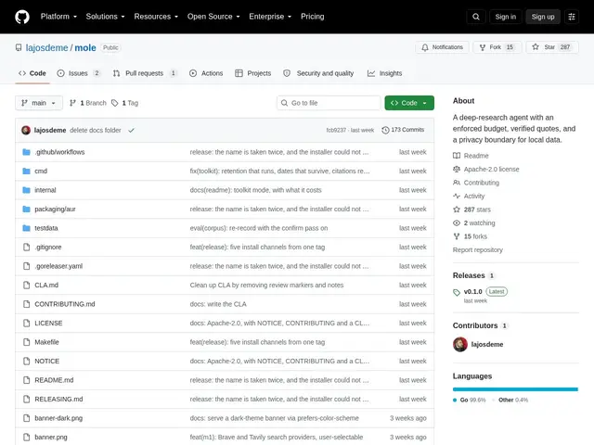Image resolution: width=594 pixels, height=445 pixels.
Task: Expand the Solutions menu
Action: 105,17
